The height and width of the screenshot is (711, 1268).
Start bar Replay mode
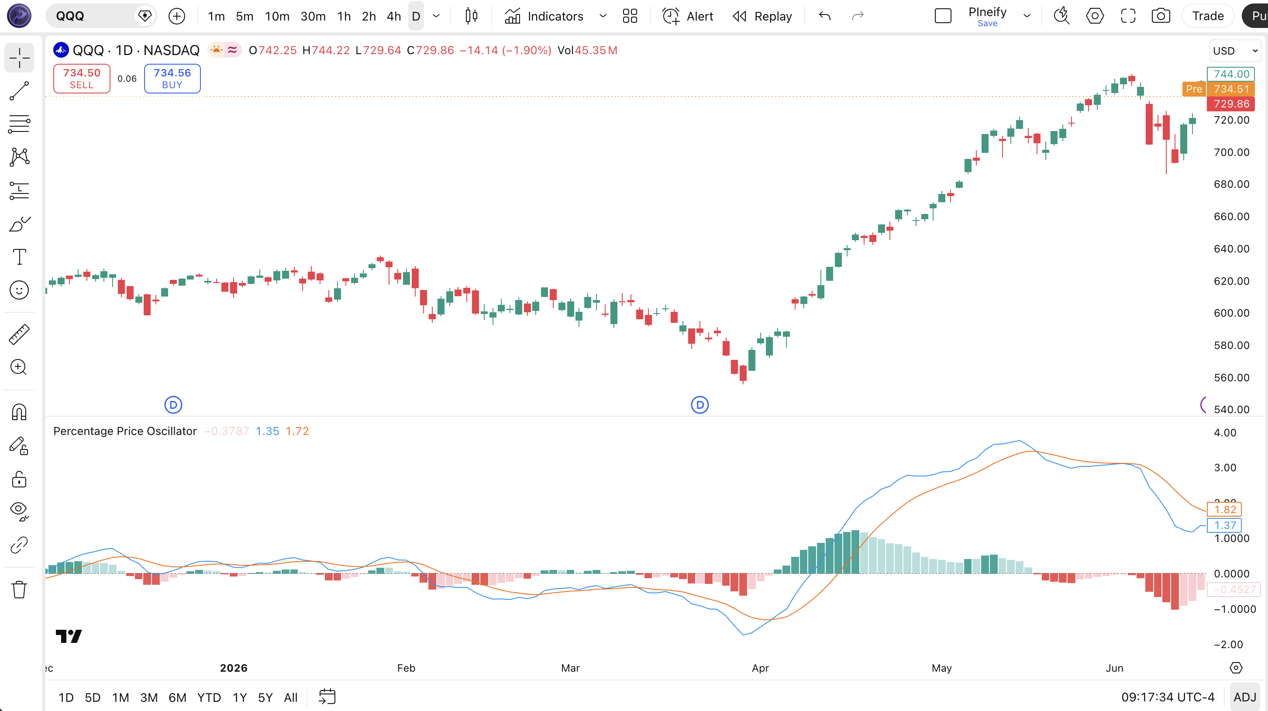coord(762,16)
